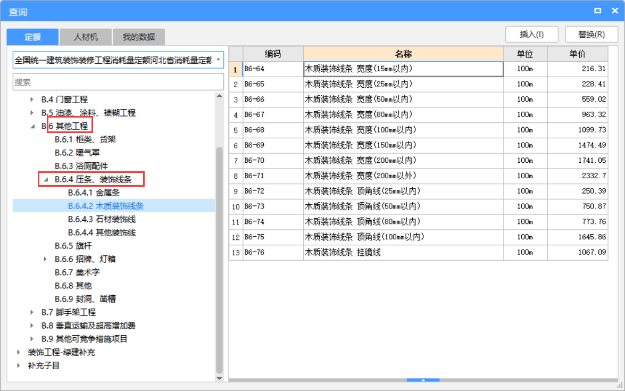
Task: Expand the B.6.6 招牌、灯箱 node
Action: 45,259
